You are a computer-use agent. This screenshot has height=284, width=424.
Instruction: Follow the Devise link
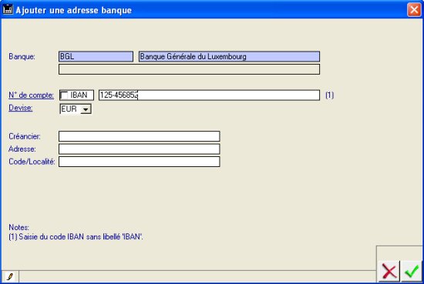[21, 108]
